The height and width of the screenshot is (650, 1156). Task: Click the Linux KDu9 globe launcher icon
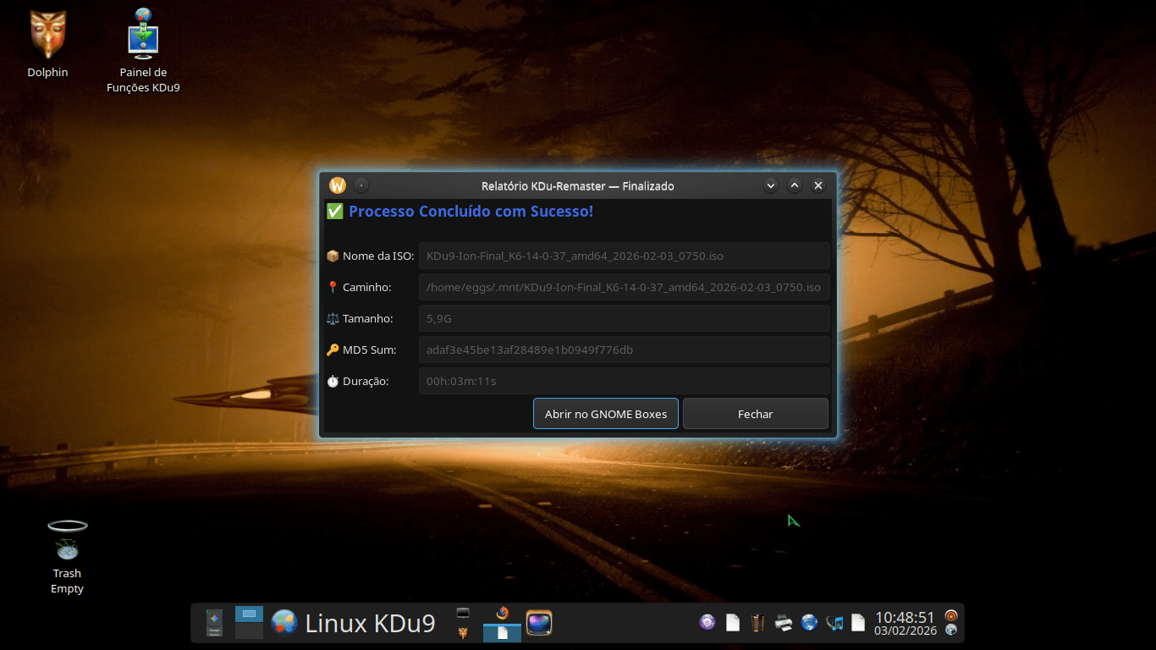284,623
